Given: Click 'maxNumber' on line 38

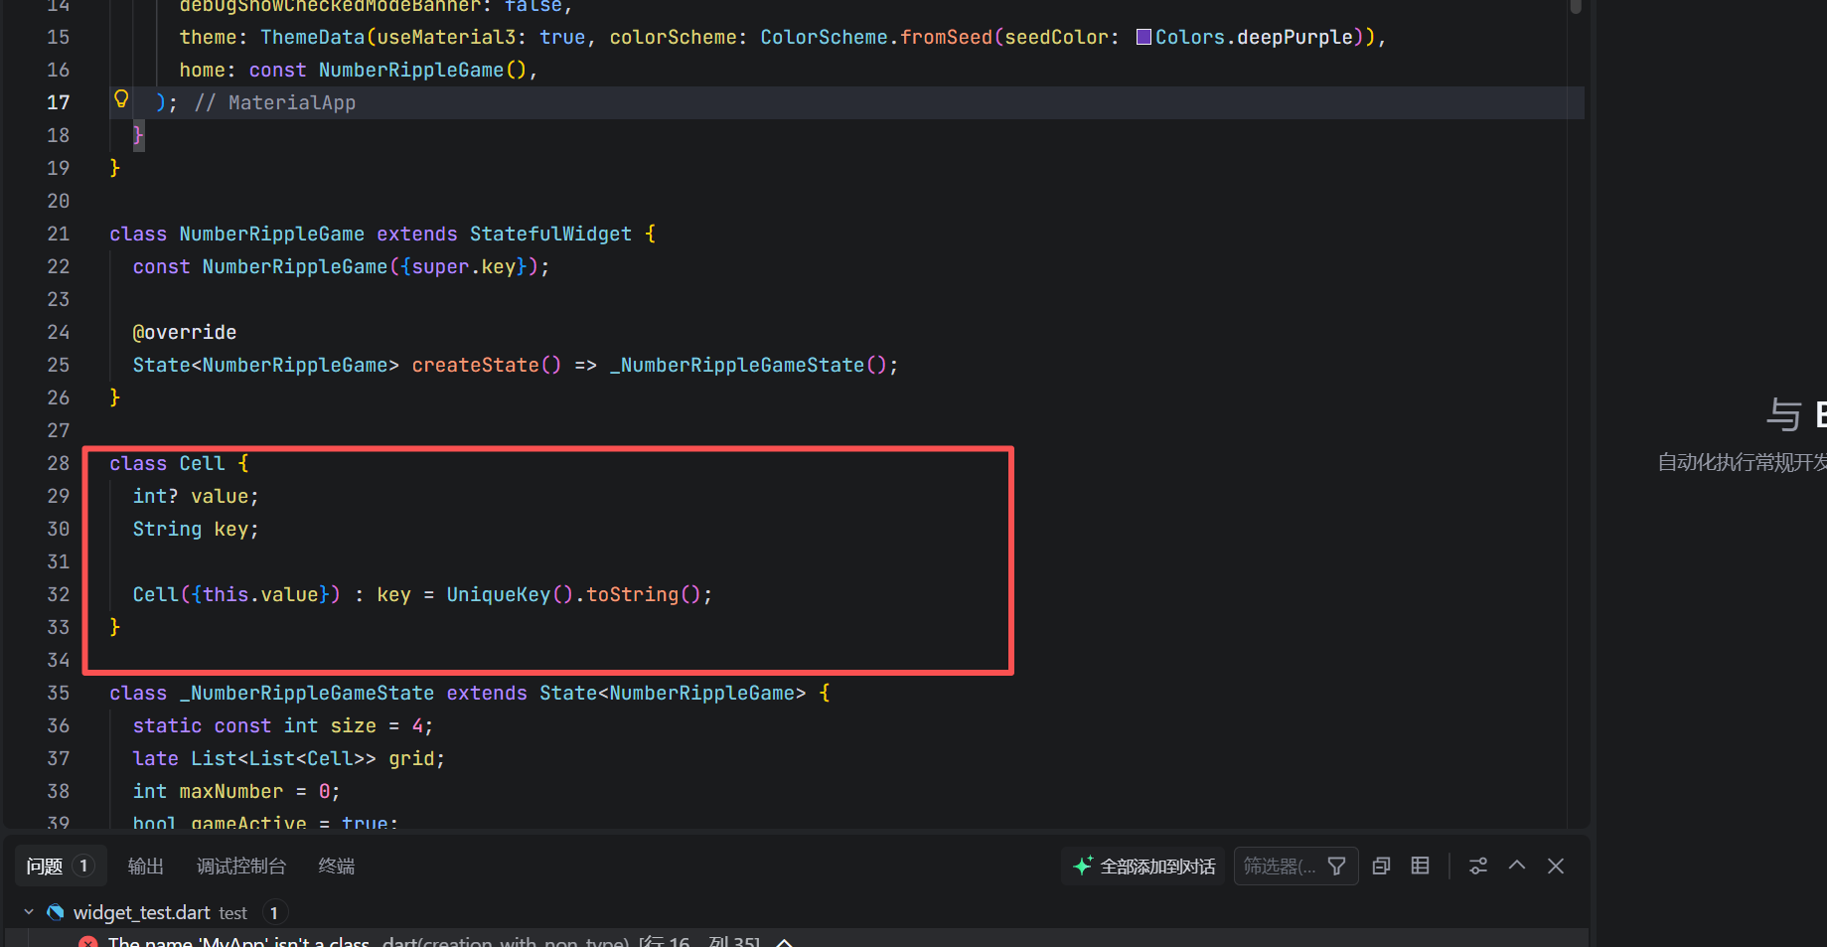Looking at the screenshot, I should coord(231,791).
